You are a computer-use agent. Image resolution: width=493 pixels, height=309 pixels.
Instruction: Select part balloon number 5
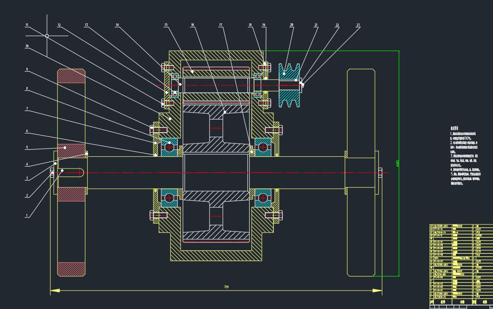[27, 147]
